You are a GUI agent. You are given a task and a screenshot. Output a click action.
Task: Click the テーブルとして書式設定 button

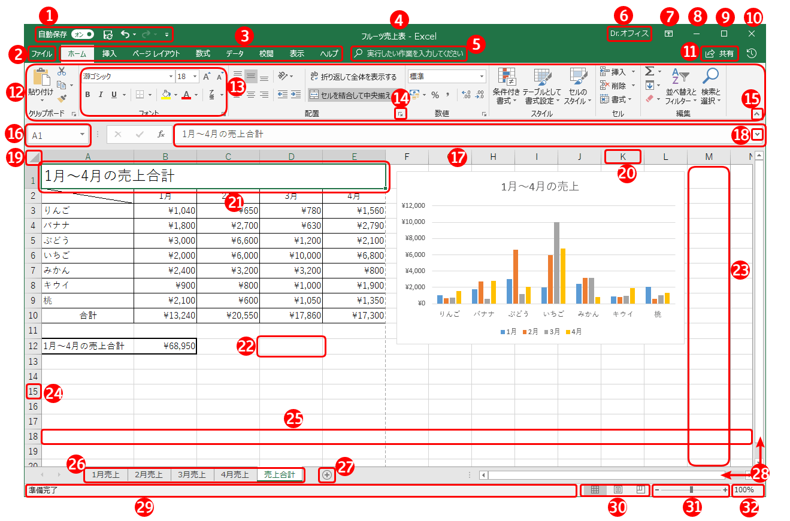point(541,86)
